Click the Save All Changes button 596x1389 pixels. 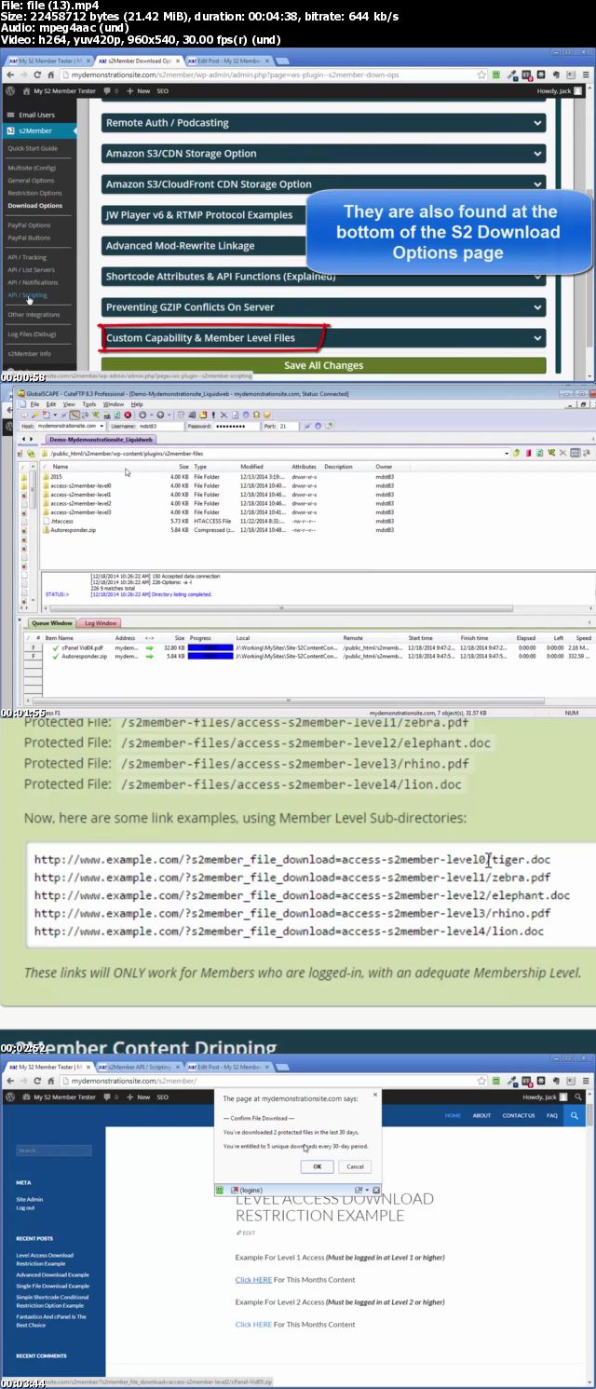click(x=323, y=365)
